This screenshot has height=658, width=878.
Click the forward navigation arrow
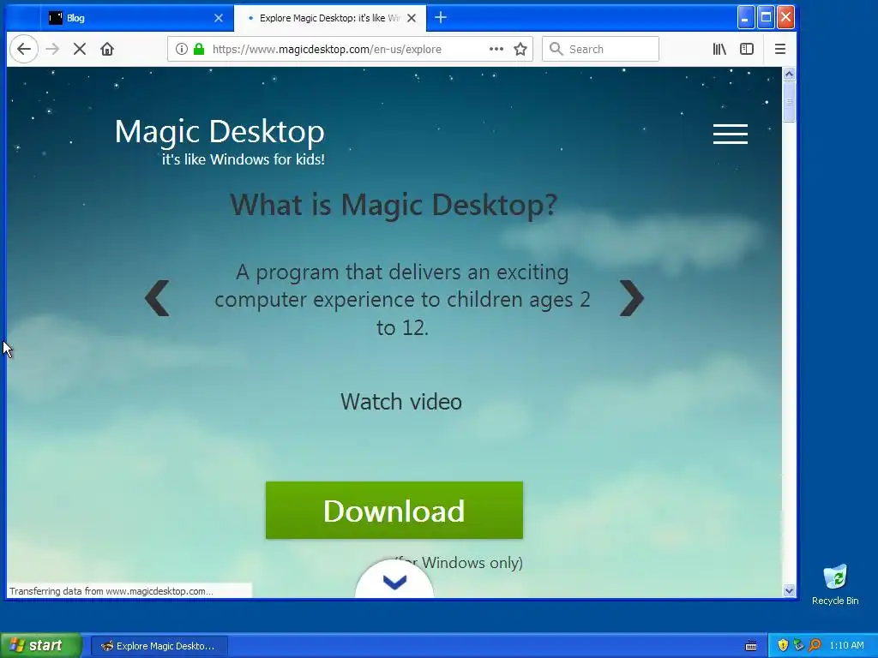52,49
